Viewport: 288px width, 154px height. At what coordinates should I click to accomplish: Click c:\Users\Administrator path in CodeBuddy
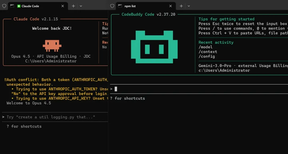click(x=224, y=70)
